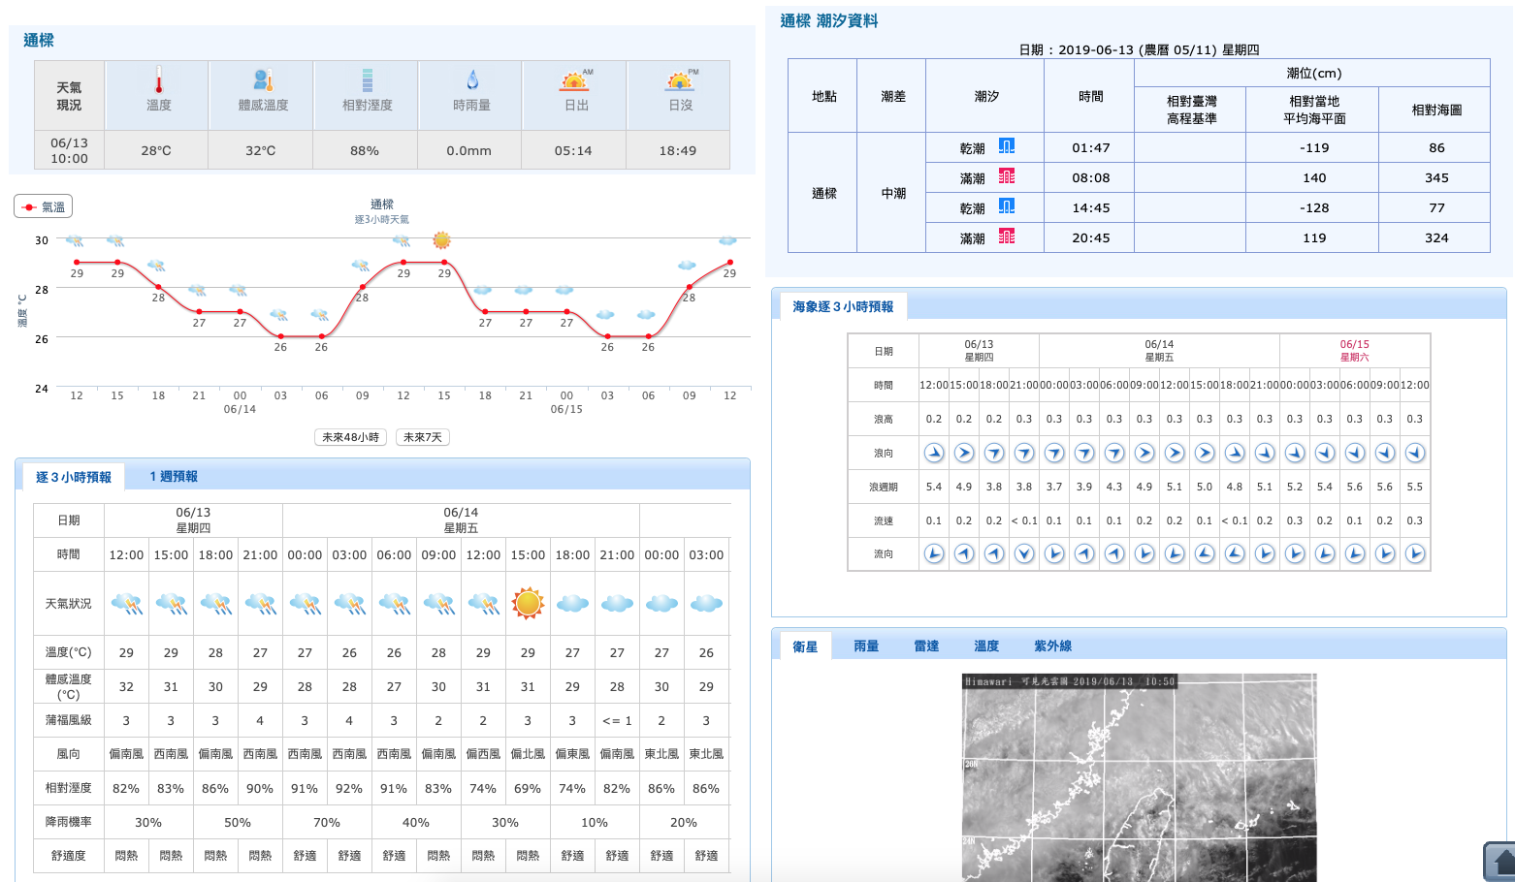
Task: Click the 06/14 21:00 cloudy icon in 天氣狀況 row
Action: tap(617, 604)
